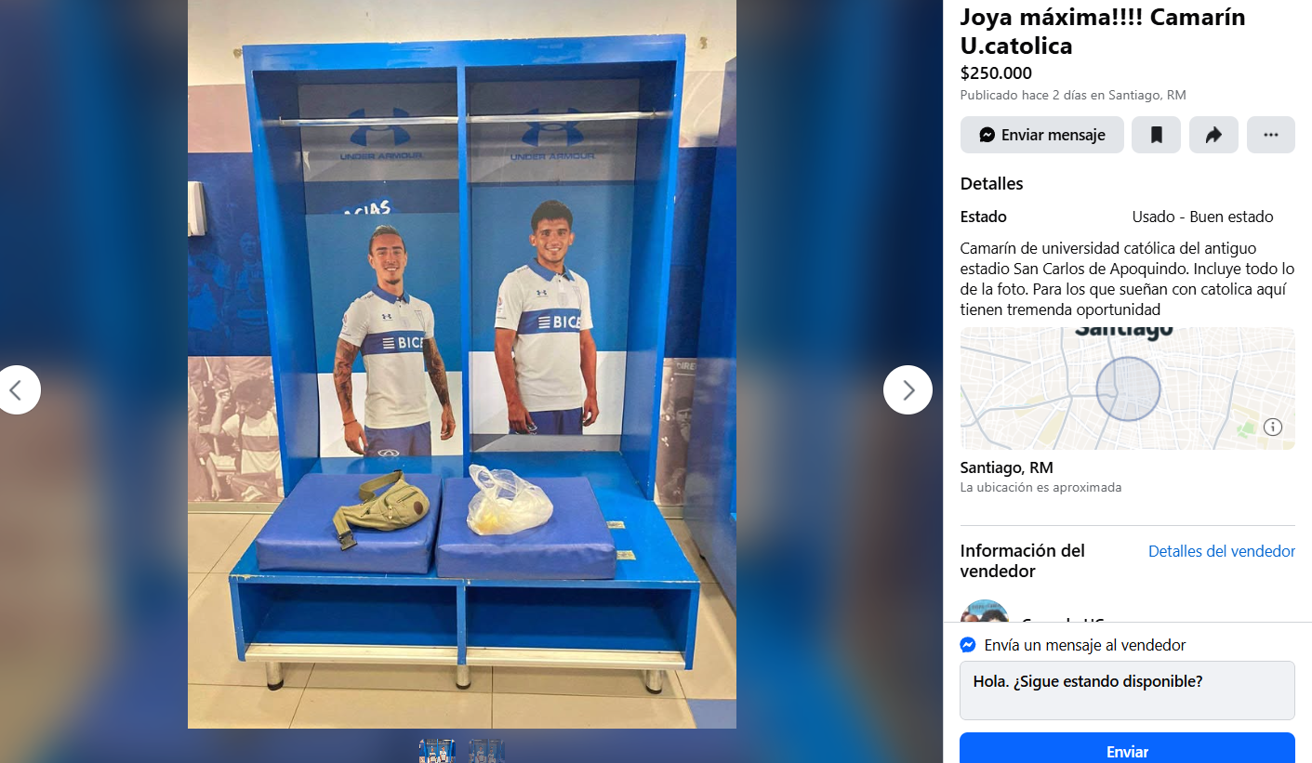Open the Santiago location map
Screen dimensions: 1312x763
click(x=1127, y=388)
